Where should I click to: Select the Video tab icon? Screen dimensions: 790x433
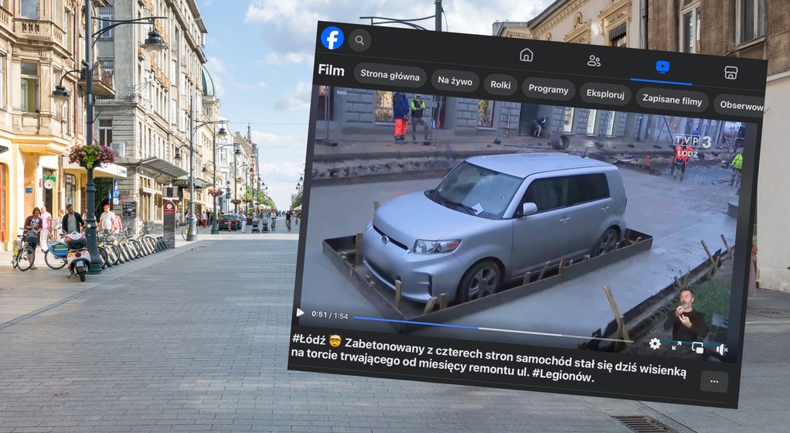[662, 66]
